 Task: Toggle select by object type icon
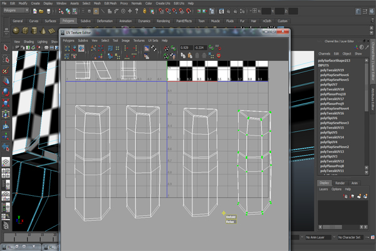68,11
